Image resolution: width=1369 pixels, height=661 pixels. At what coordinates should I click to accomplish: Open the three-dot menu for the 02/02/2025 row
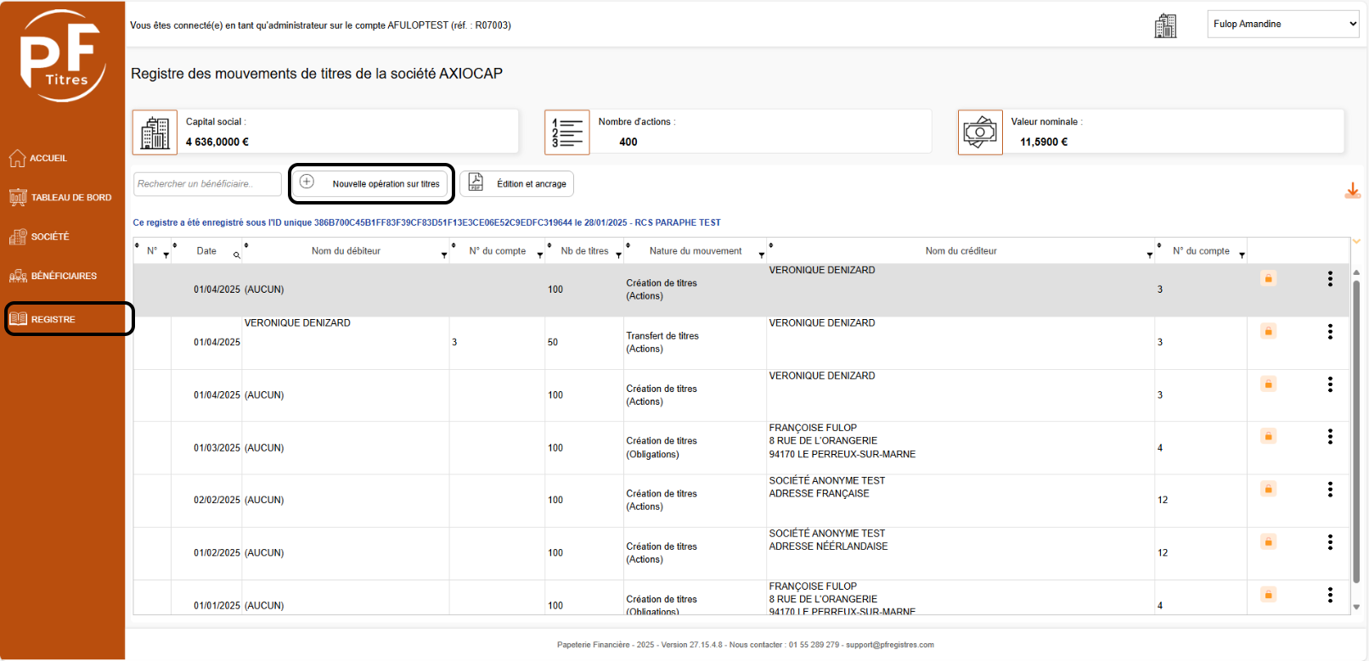click(x=1330, y=490)
